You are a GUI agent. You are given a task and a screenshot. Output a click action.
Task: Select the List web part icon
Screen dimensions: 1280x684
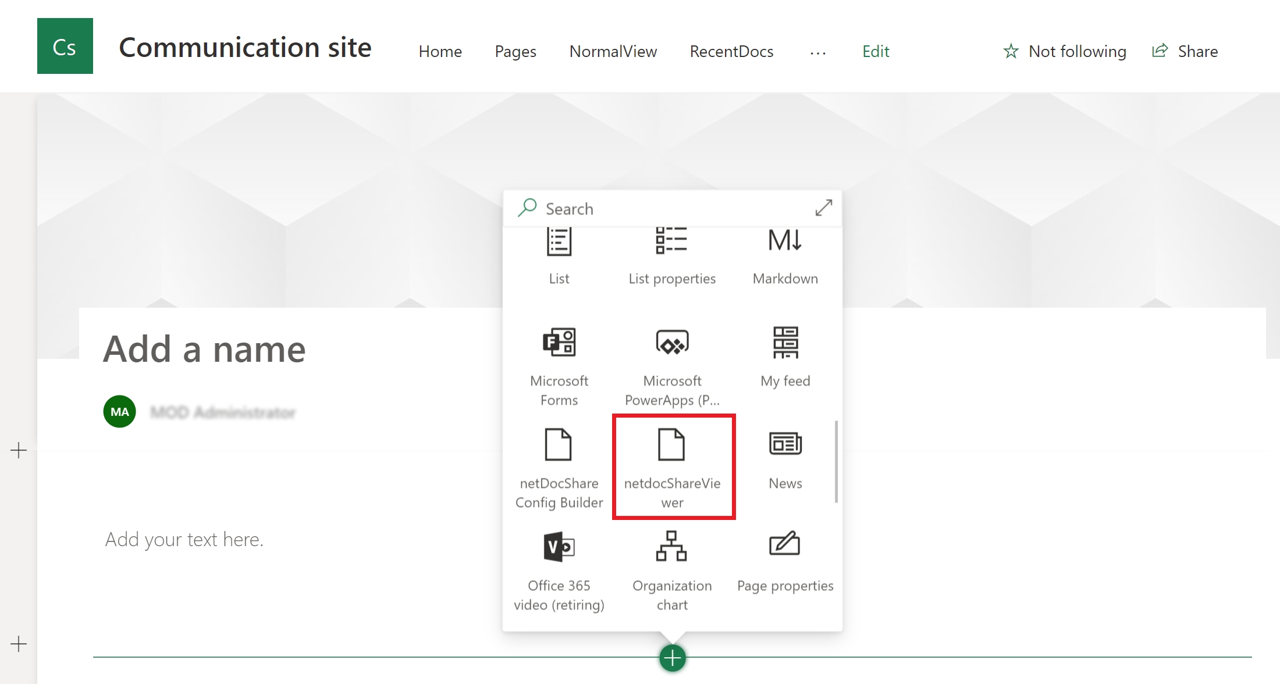coord(559,241)
